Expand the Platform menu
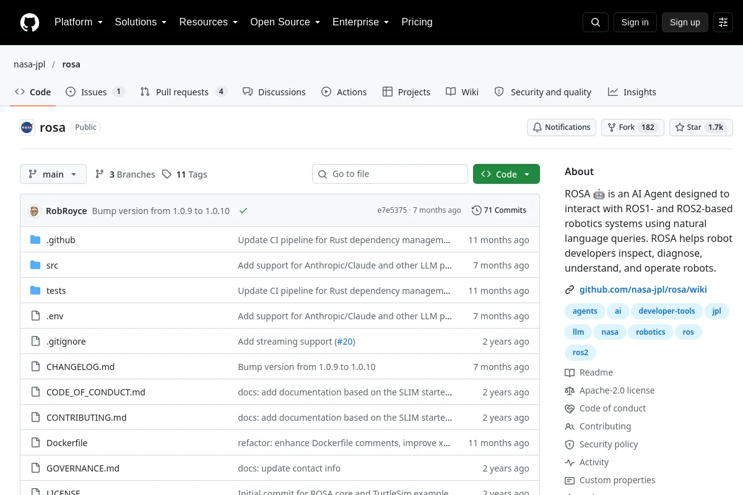Image resolution: width=743 pixels, height=495 pixels. [79, 22]
